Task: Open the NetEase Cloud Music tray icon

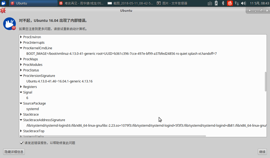Action: pos(230,3)
